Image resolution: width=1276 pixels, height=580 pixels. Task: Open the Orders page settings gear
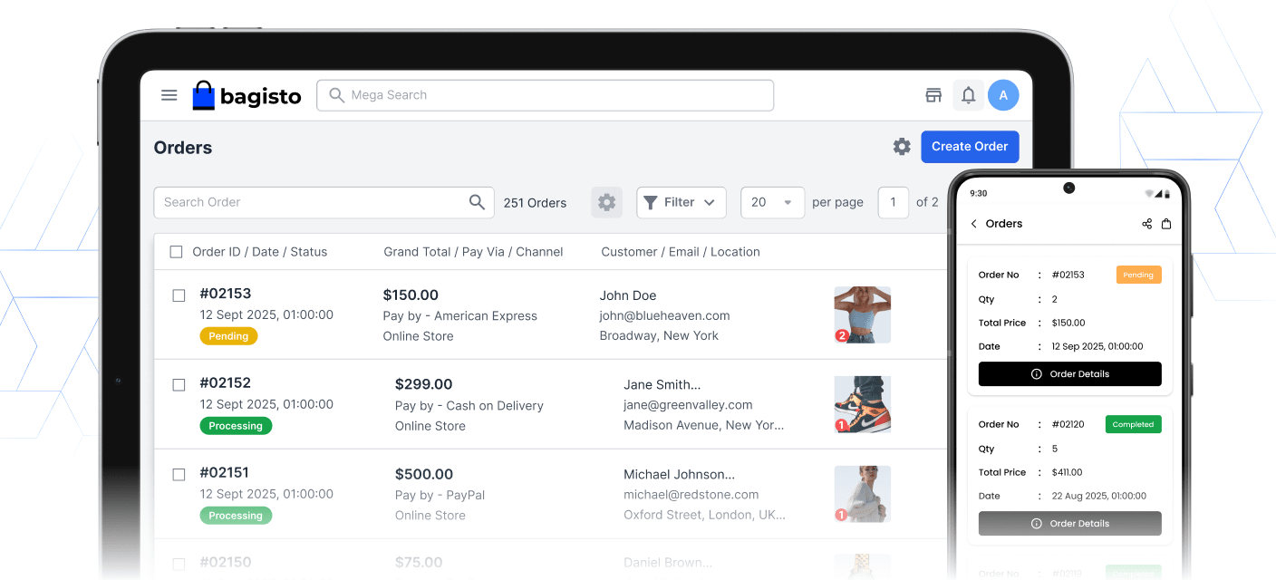pyautogui.click(x=901, y=146)
